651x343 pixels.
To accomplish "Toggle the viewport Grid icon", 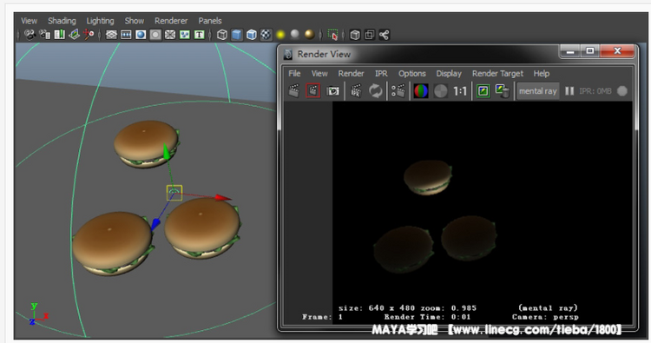I will (111, 35).
